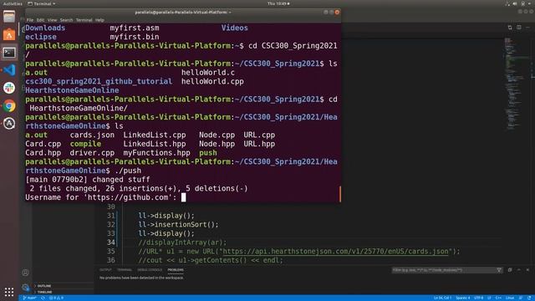
Task: Click the terminal scrollbar thumb
Action: tap(340, 193)
